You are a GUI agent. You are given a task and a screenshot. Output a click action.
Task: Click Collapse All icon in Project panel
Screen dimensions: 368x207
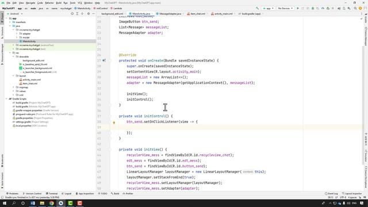pos(82,14)
